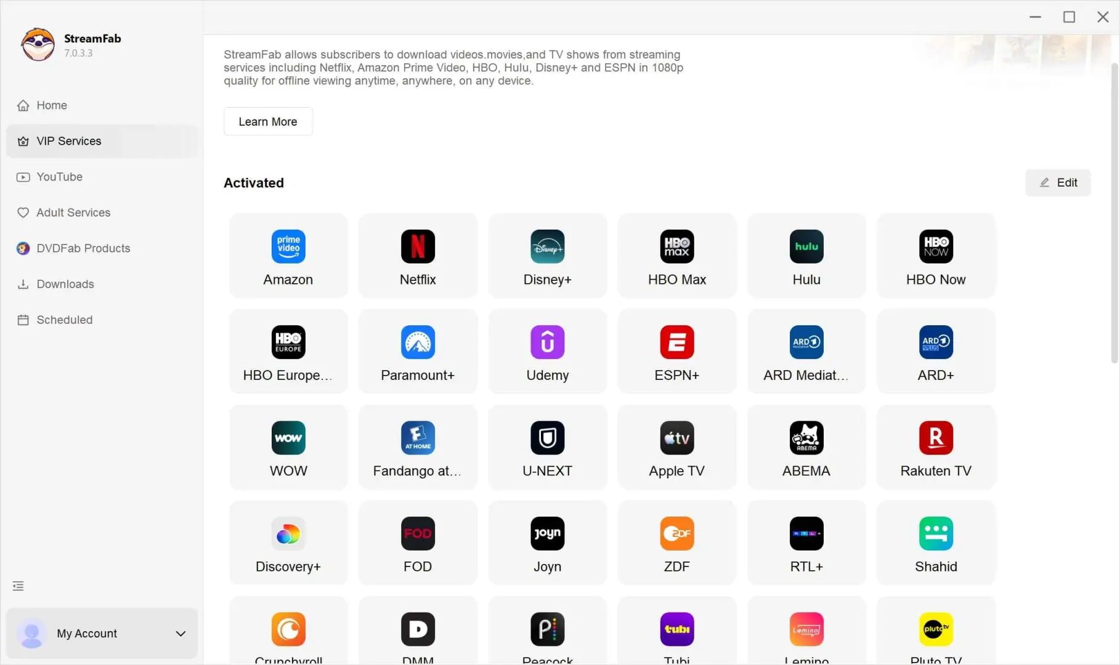Open the Crunchyroll service icon

tap(288, 629)
